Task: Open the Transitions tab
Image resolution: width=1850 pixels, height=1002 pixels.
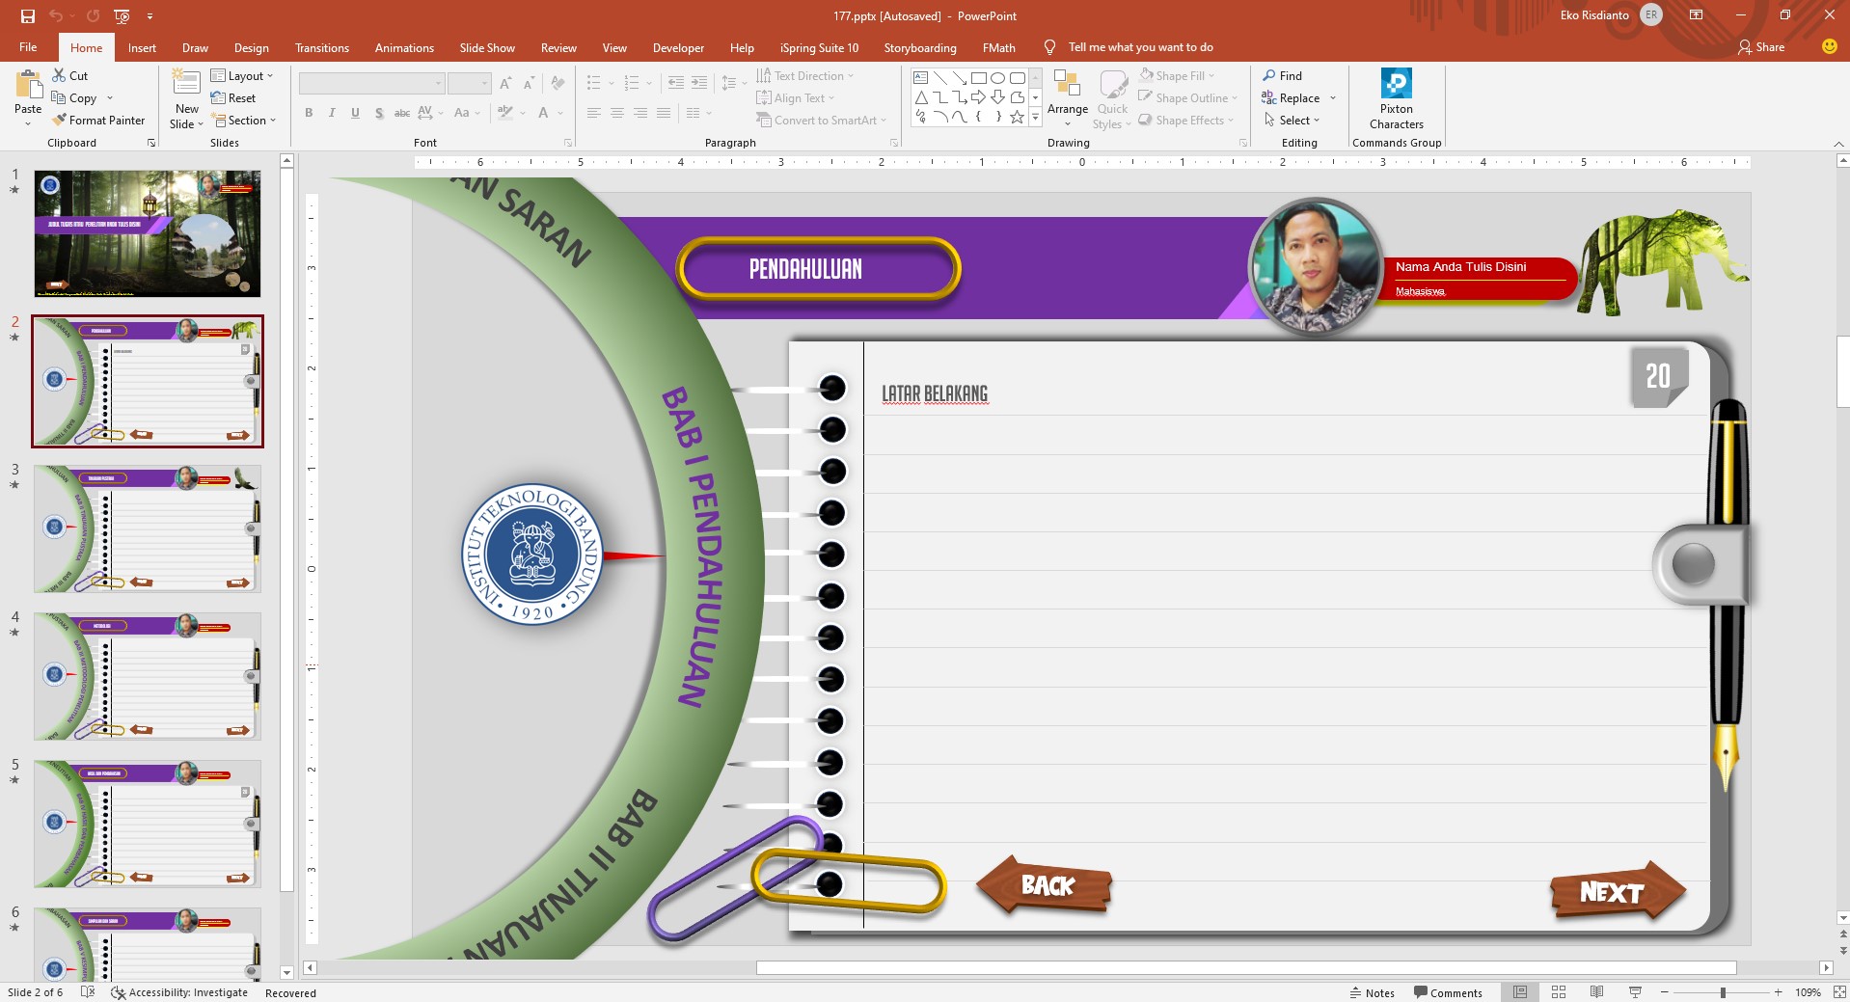Action: [322, 47]
